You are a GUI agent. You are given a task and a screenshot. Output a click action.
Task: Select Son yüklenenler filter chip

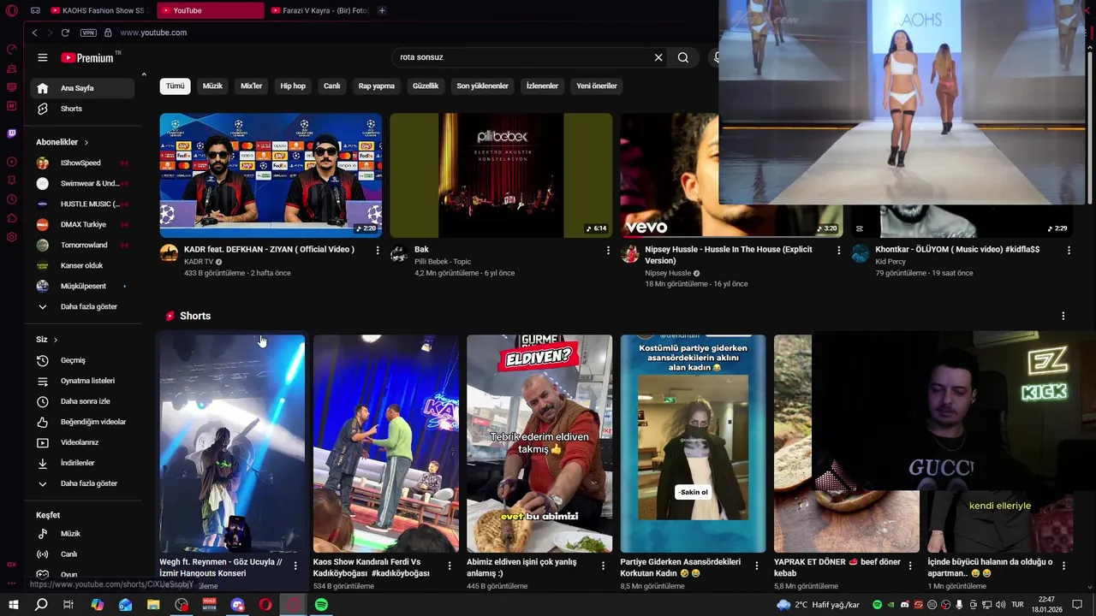482,86
